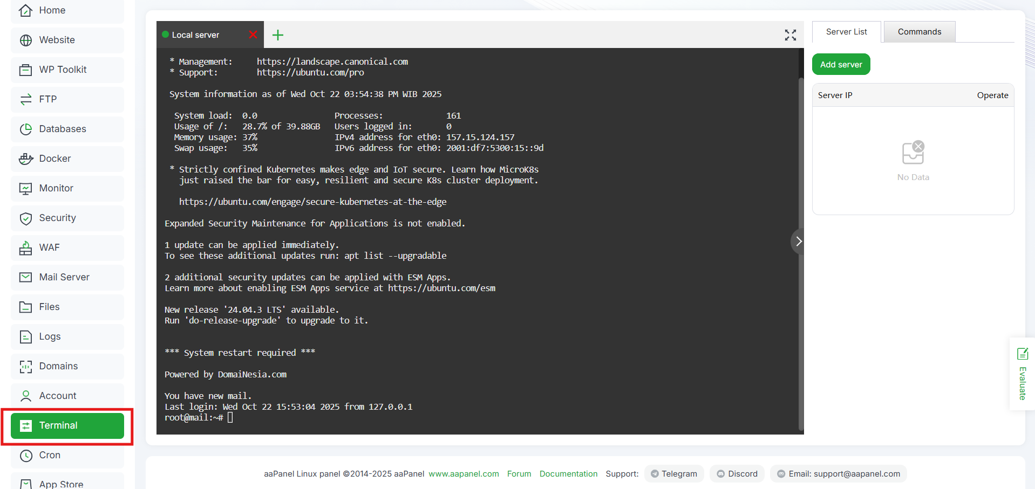
Task: Click the Docker whale icon
Action: point(25,159)
